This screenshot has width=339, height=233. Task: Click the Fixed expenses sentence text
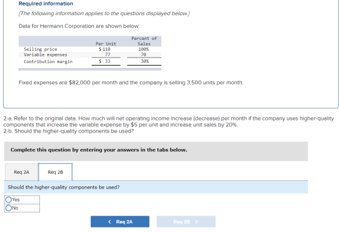131,82
